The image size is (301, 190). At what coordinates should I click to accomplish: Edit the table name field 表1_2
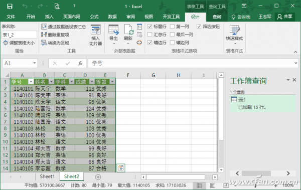[x=19, y=35]
